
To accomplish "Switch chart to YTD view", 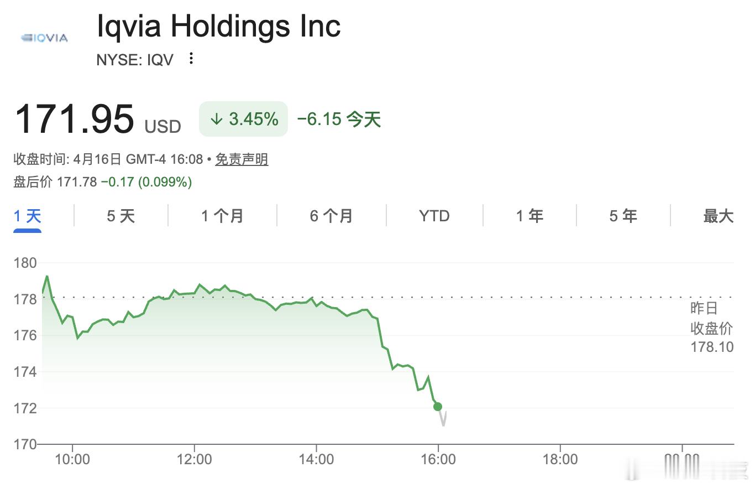I will tap(434, 216).
